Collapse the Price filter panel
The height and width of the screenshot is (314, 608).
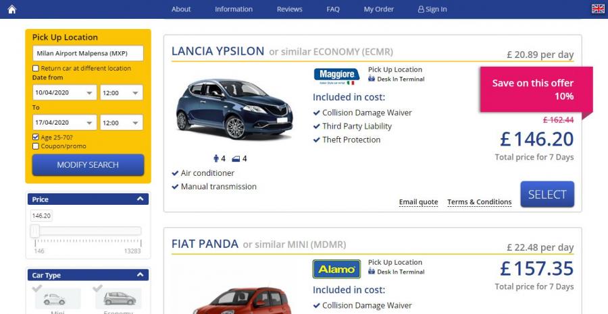140,199
